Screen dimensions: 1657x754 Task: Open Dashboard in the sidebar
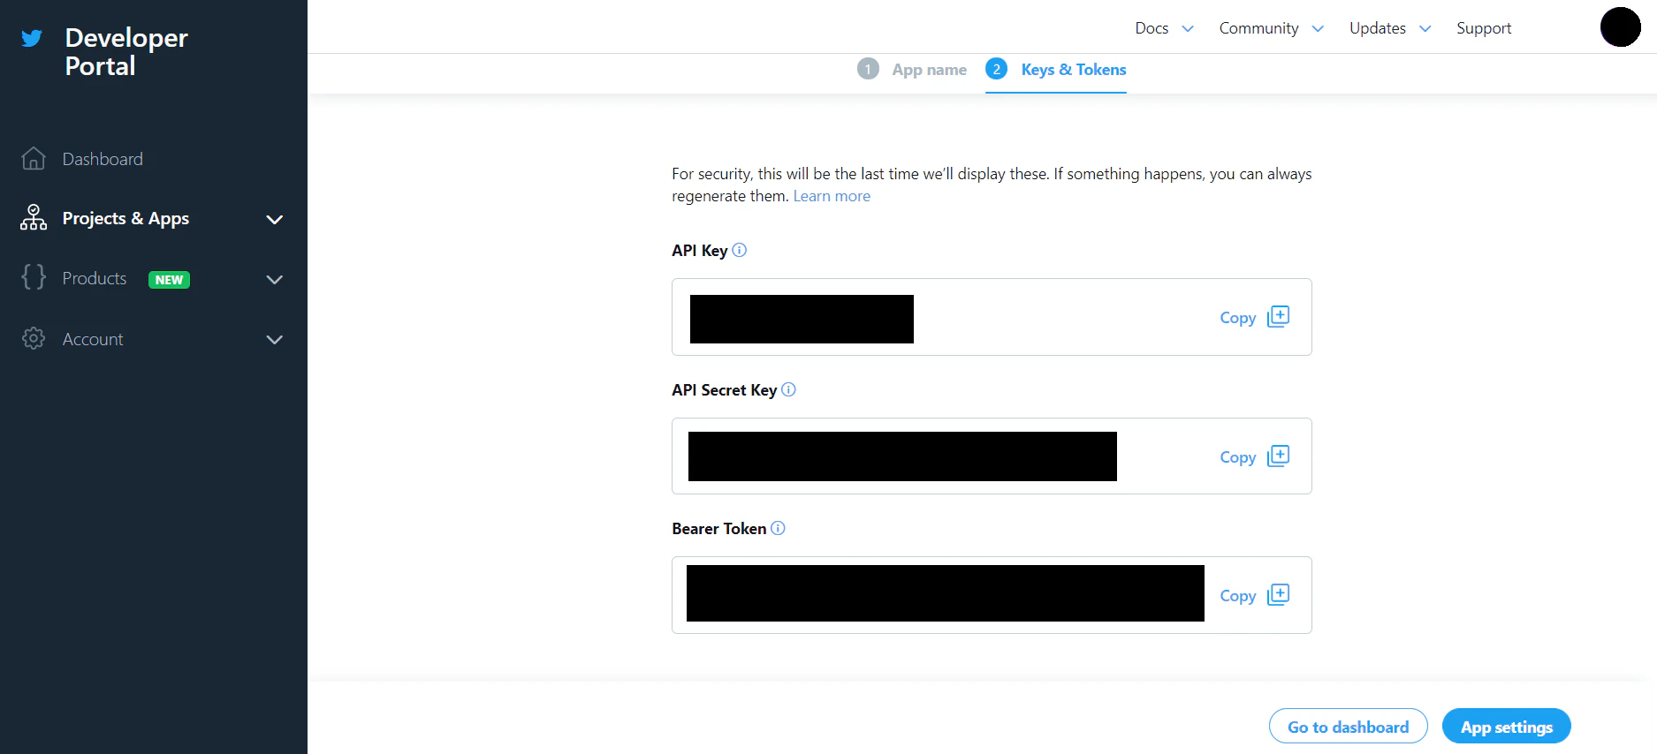(103, 159)
